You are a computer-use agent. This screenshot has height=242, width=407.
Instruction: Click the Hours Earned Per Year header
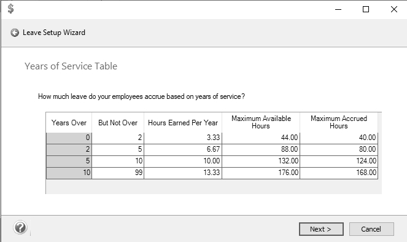point(183,123)
